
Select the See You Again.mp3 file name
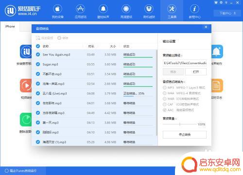pyautogui.click(x=56, y=54)
